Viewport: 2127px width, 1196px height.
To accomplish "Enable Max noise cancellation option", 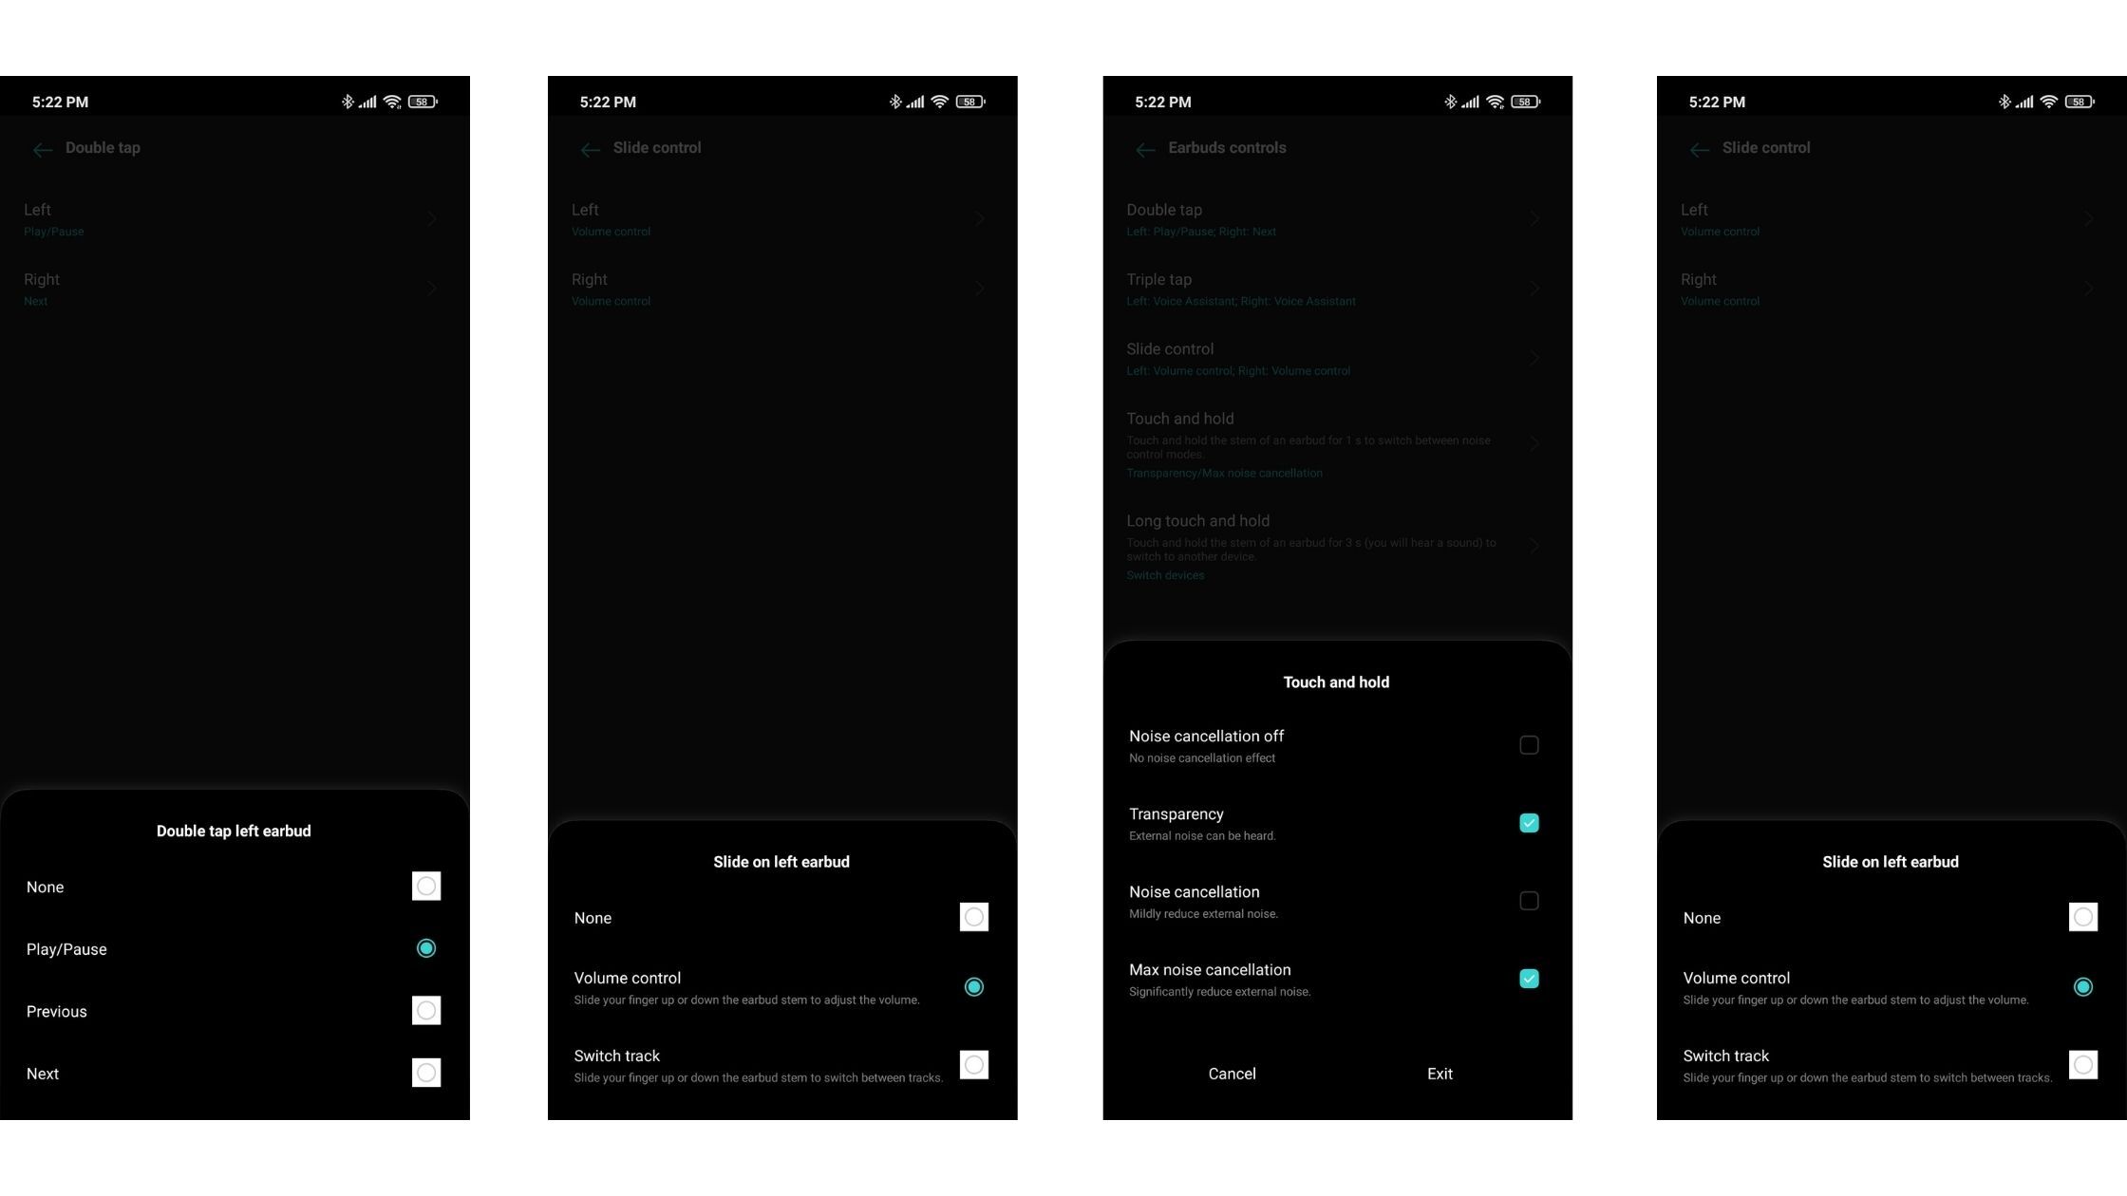I will (x=1530, y=979).
